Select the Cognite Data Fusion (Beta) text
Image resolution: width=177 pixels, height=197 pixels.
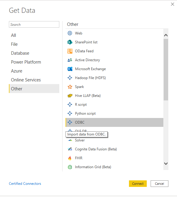click(x=96, y=149)
